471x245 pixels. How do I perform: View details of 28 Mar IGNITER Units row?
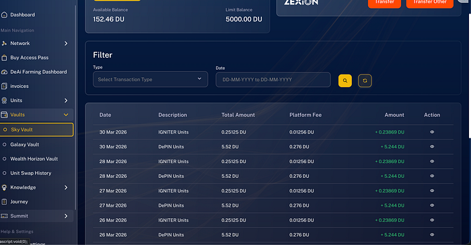[432, 162]
